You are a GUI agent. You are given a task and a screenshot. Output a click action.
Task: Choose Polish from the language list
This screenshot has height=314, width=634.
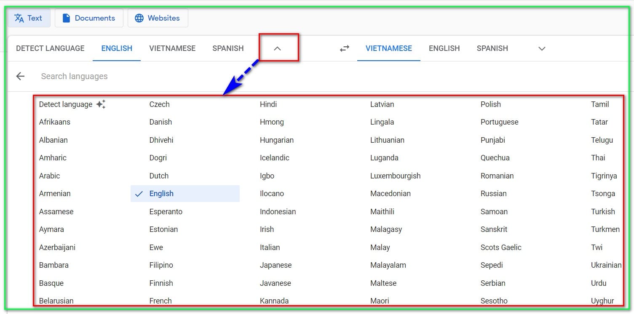(x=491, y=104)
